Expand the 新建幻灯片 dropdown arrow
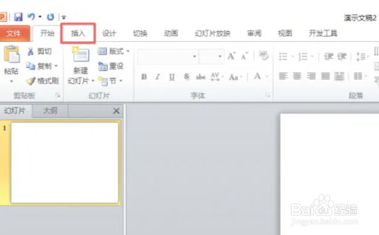This screenshot has height=235, width=379. pos(93,81)
